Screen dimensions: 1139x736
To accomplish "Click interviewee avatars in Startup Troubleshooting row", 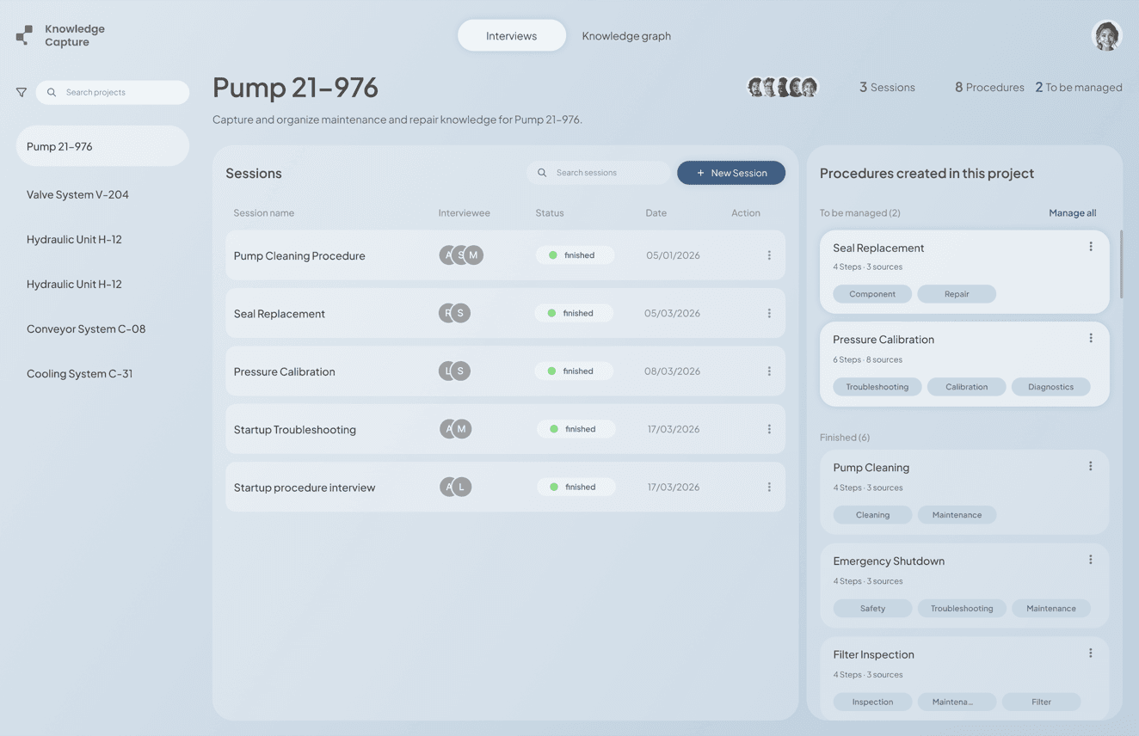I will [x=455, y=429].
